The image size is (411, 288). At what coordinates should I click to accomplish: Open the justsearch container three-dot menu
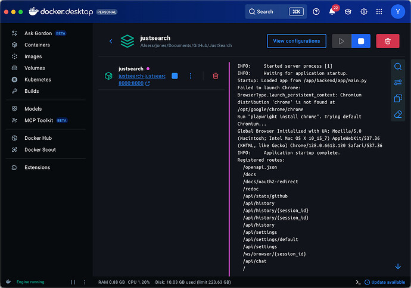[x=191, y=76]
